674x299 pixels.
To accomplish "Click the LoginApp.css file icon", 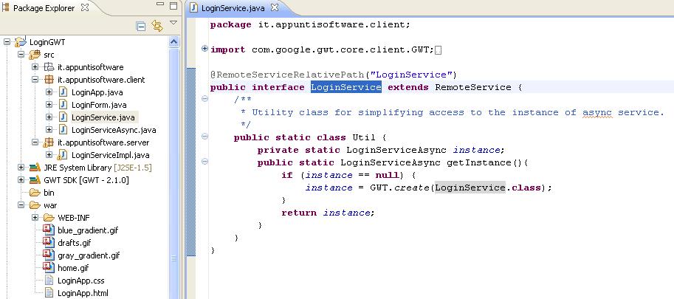I will coord(49,280).
